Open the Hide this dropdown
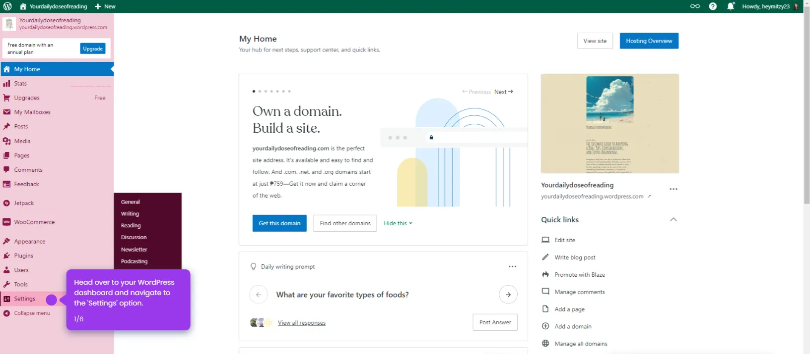Screen dimensions: 810x354 (x=398, y=223)
